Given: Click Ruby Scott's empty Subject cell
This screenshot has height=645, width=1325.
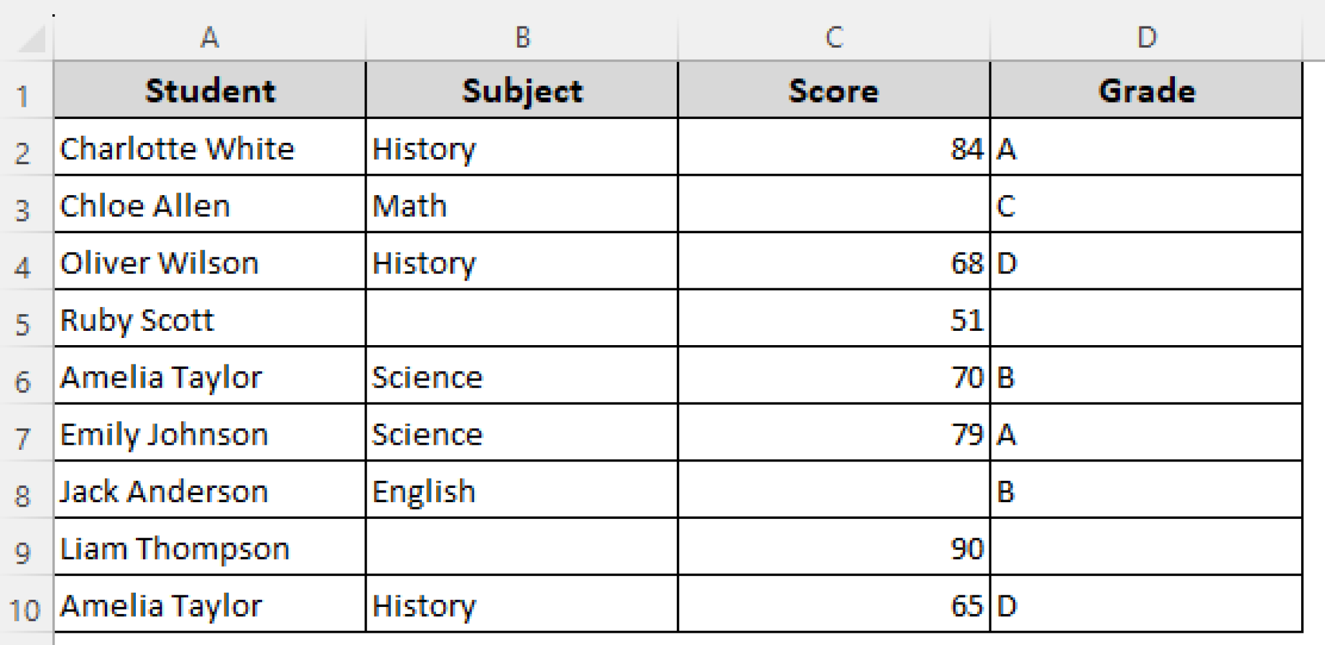Looking at the screenshot, I should pyautogui.click(x=522, y=319).
